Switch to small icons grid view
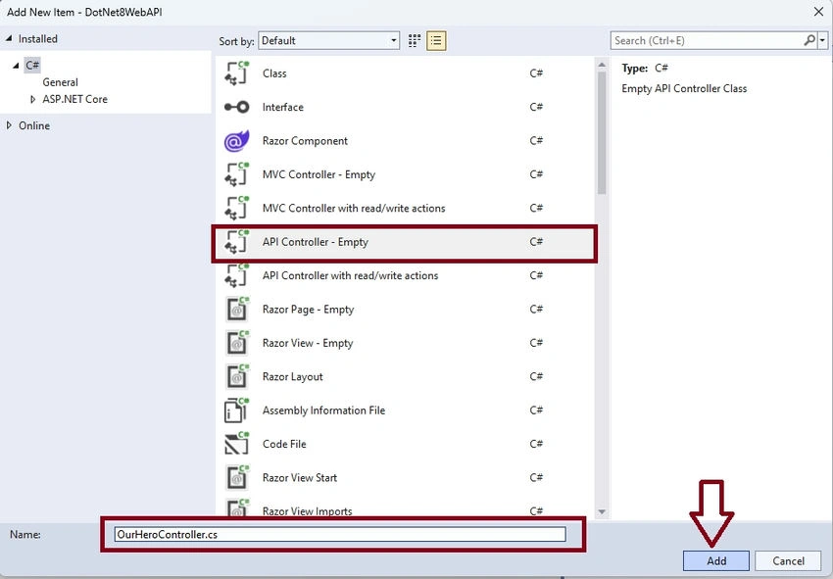Screen dimensions: 833x579 [415, 41]
